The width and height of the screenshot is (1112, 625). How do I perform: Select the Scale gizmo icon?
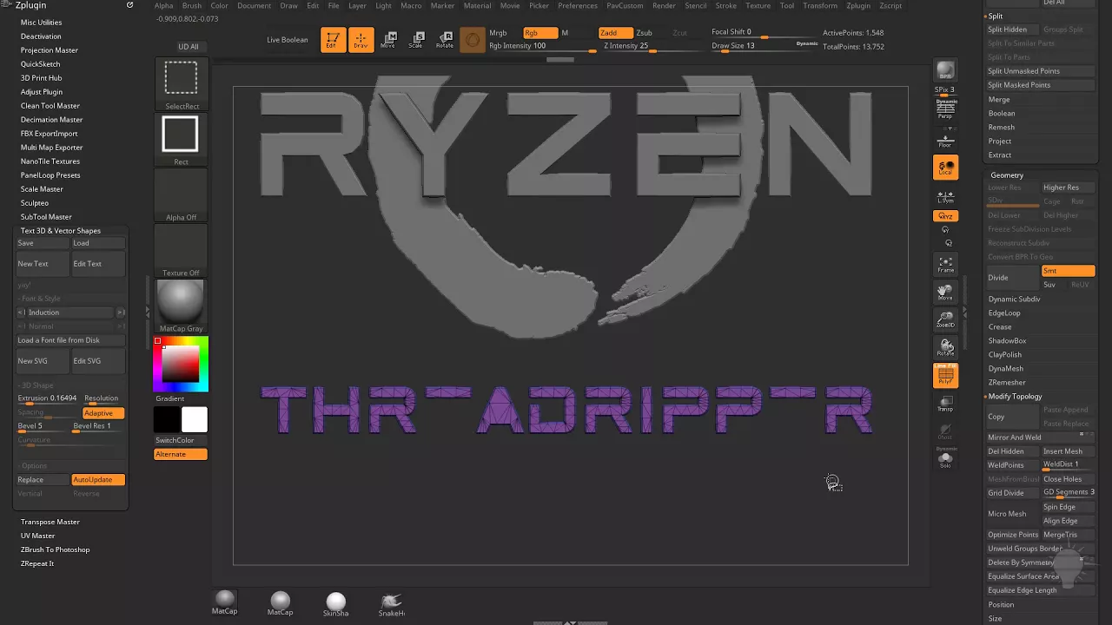[416, 40]
